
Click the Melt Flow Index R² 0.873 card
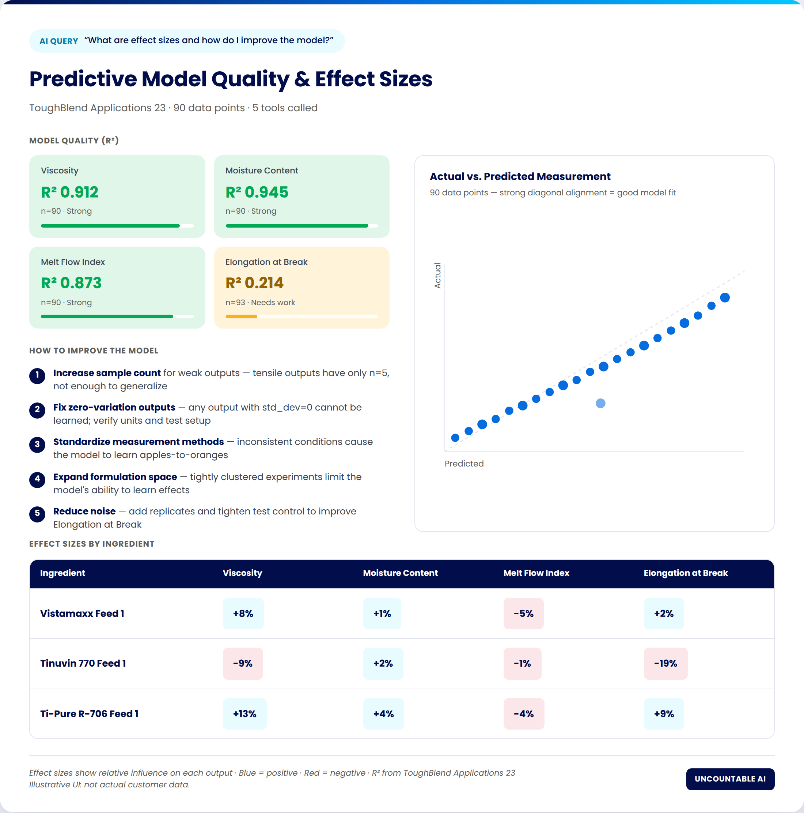tap(117, 288)
